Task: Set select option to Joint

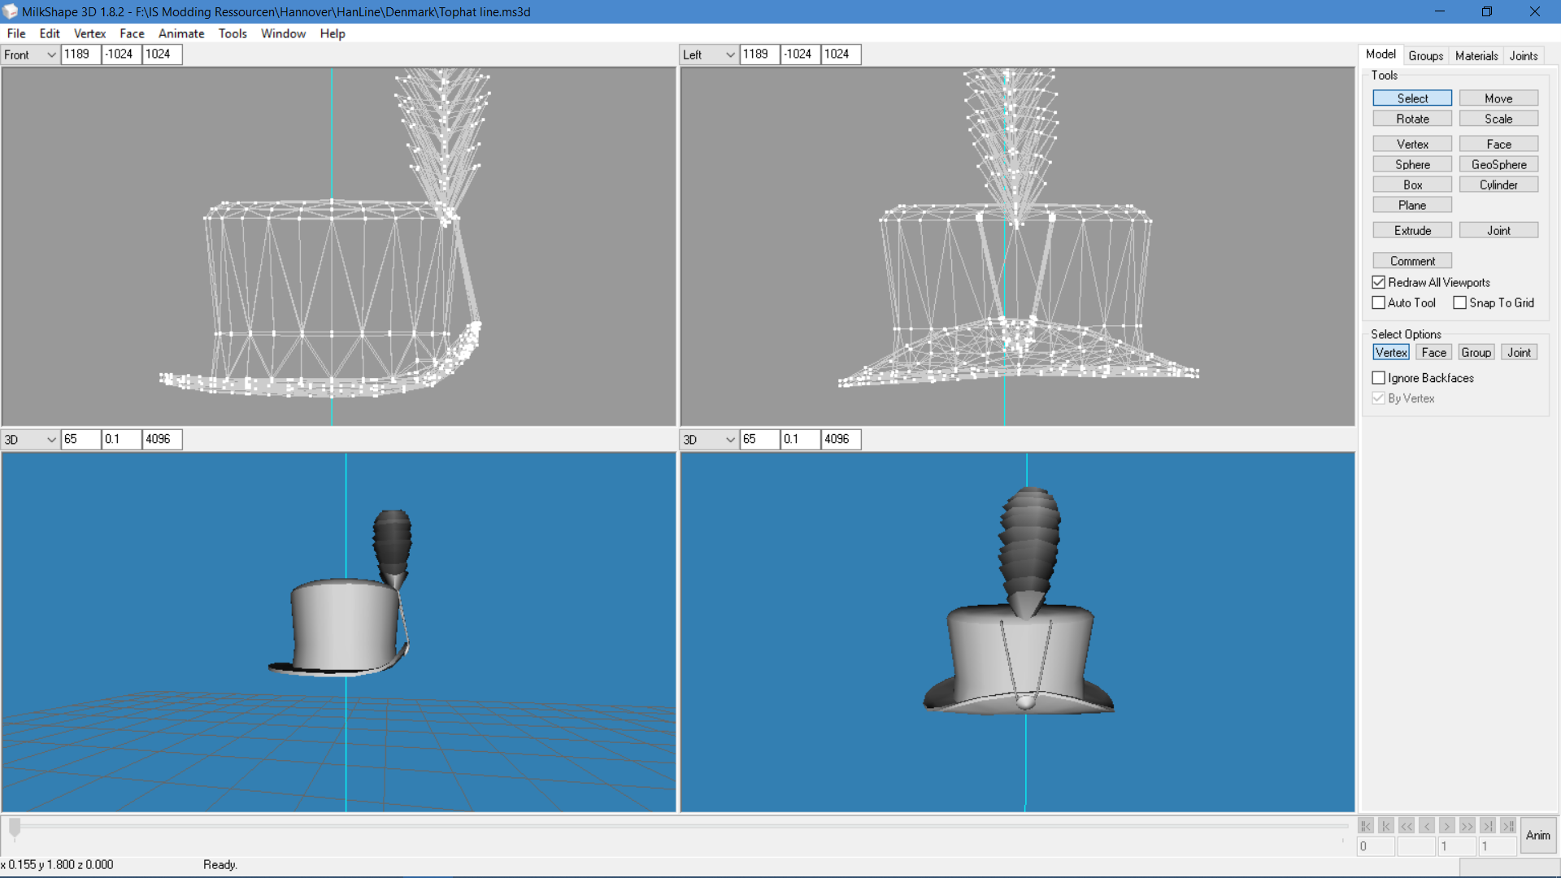Action: point(1519,353)
